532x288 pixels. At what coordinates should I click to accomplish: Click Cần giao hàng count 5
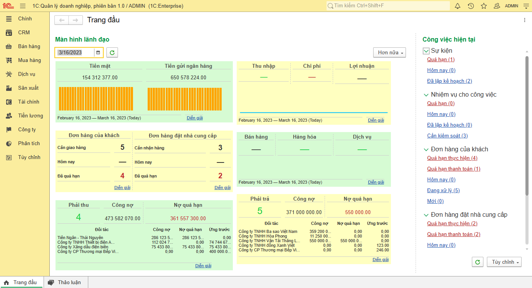122,147
